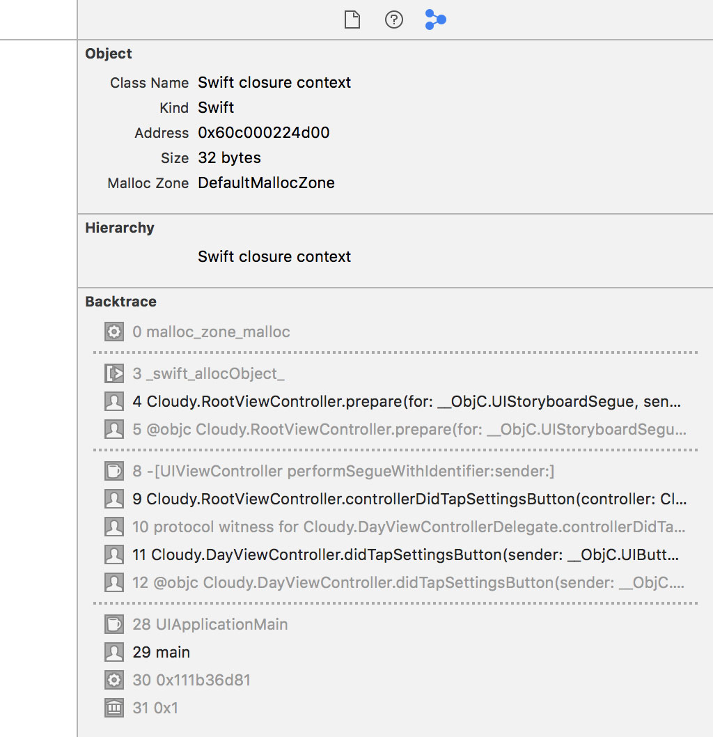Click the user icon for frame 4
The height and width of the screenshot is (737, 713).
coord(113,402)
